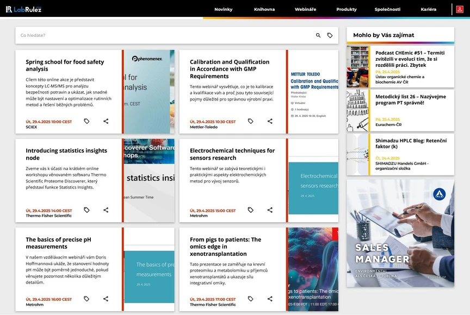Open the Produkty menu
The image size is (470, 315).
[x=347, y=9]
